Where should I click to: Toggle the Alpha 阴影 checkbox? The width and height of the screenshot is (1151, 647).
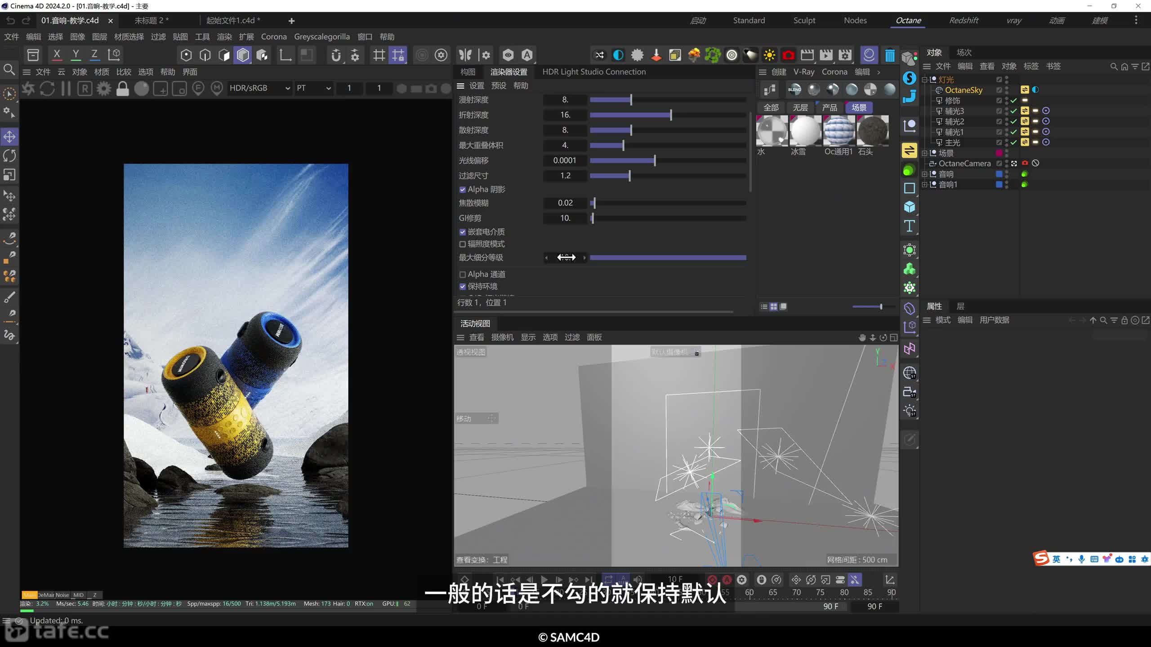pos(462,190)
